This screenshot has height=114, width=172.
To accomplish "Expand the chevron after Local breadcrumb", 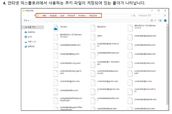I will 66,16.
